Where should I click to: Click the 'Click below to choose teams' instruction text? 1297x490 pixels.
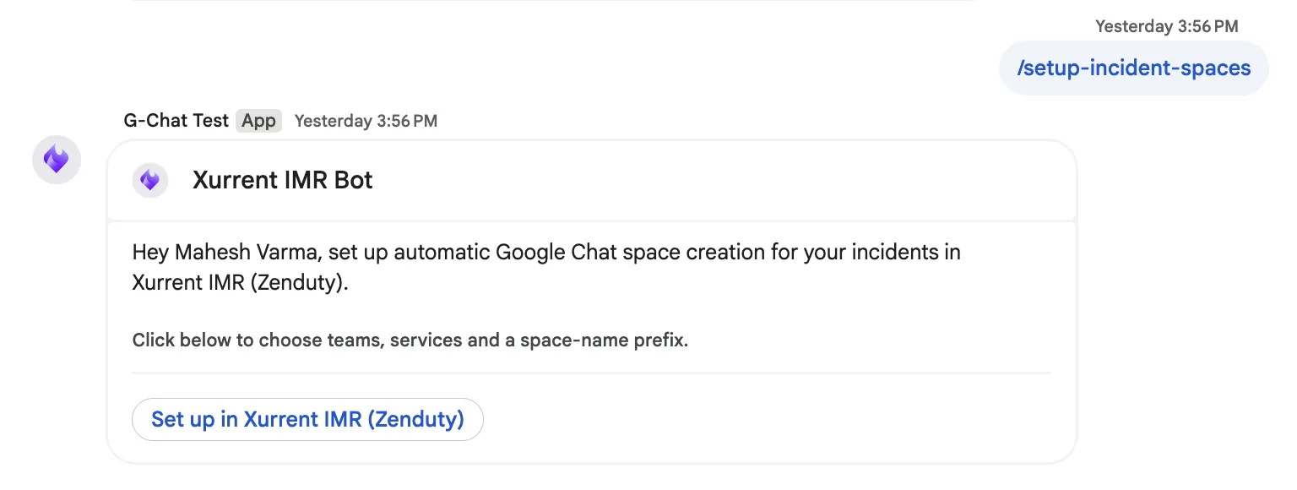click(410, 340)
